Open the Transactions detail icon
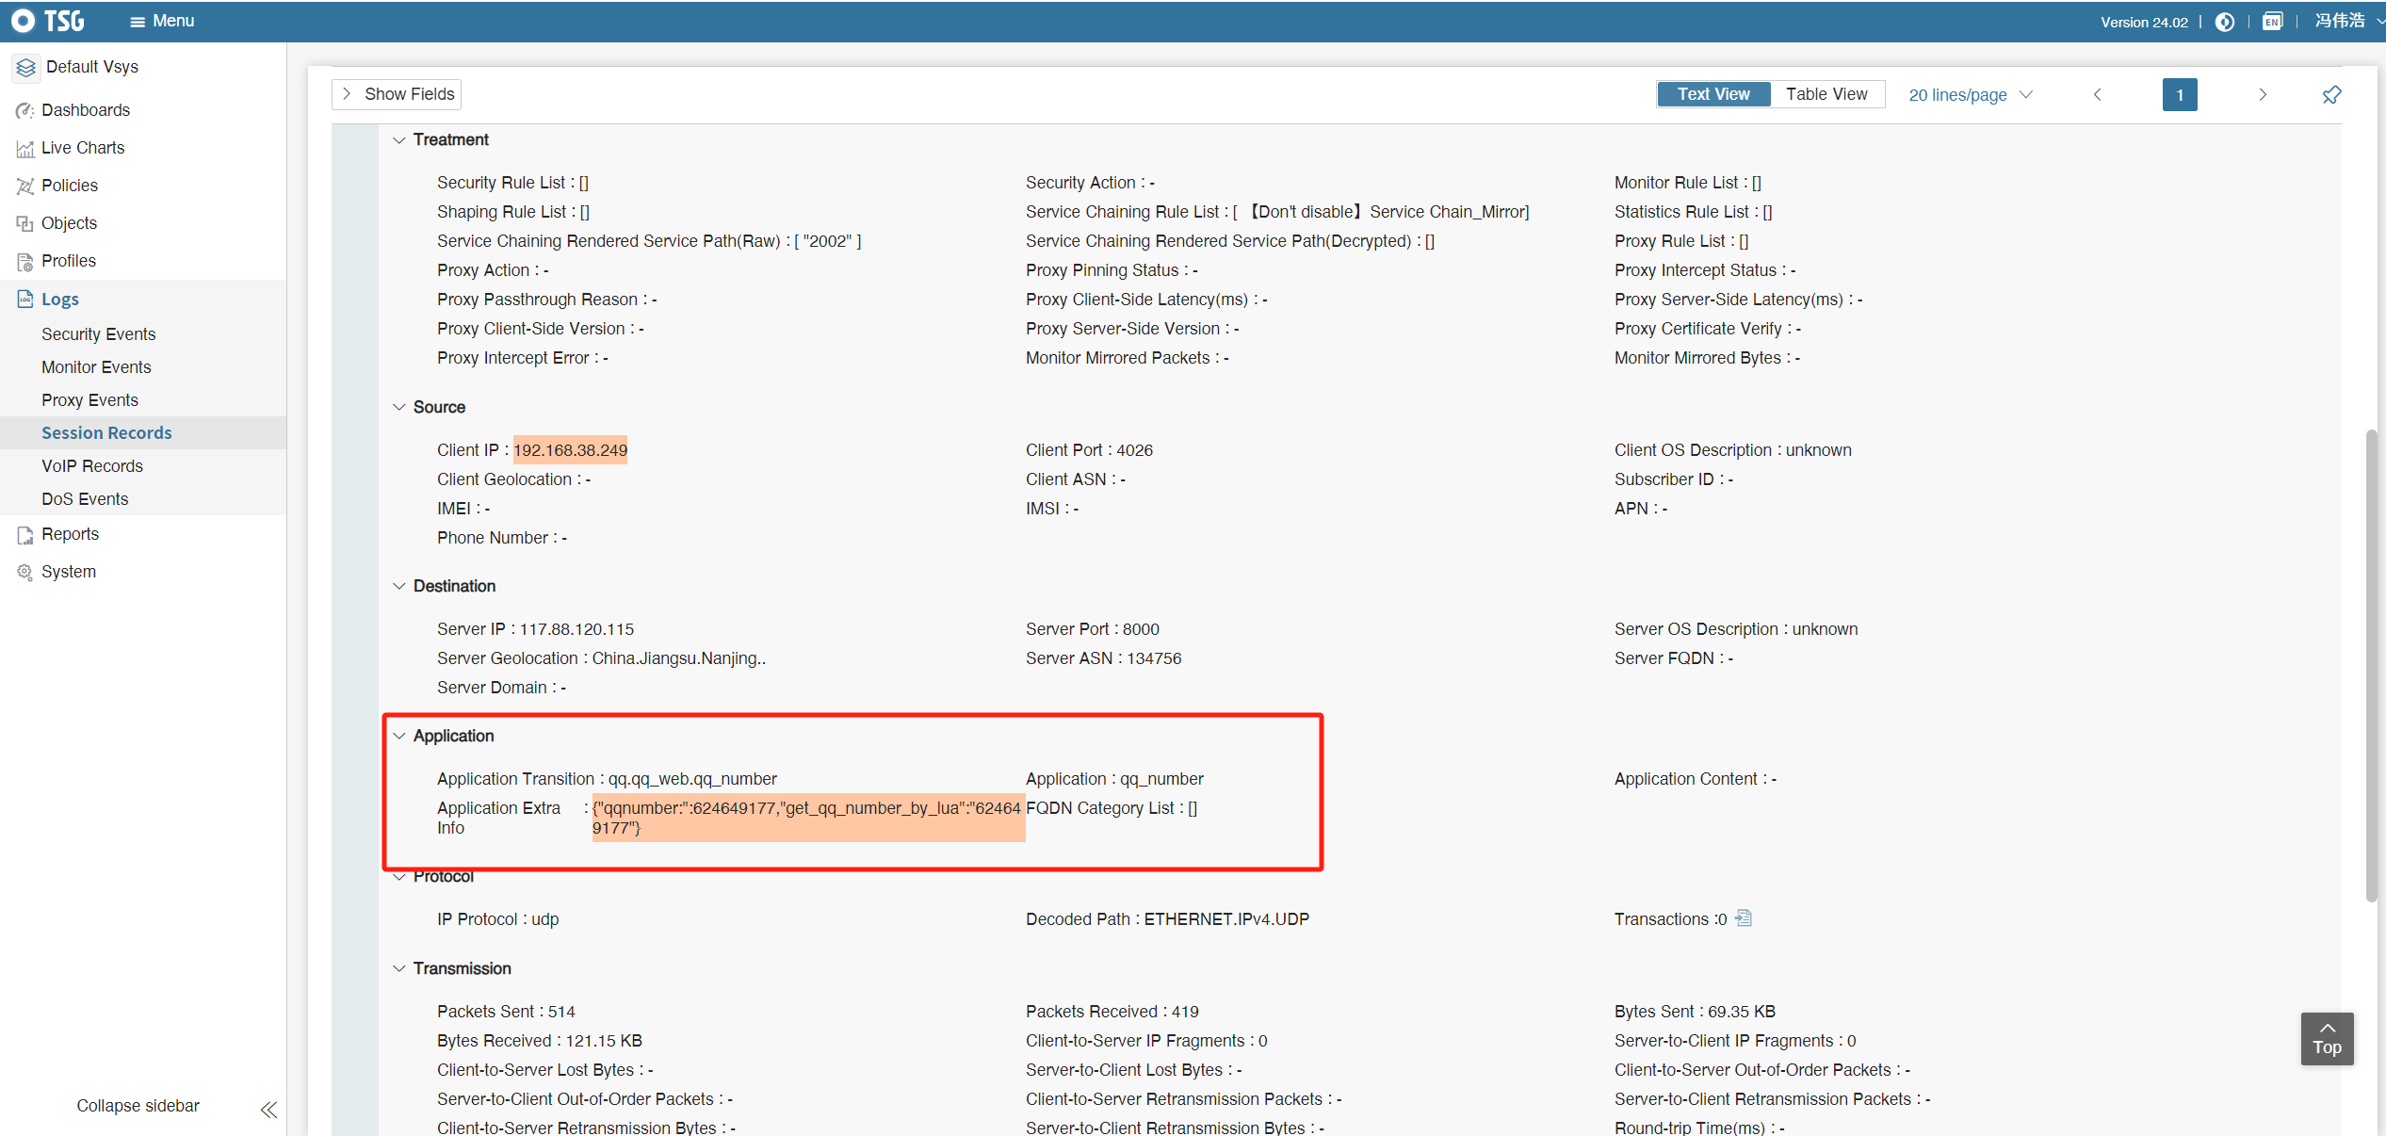Image resolution: width=2386 pixels, height=1136 pixels. 1744,918
